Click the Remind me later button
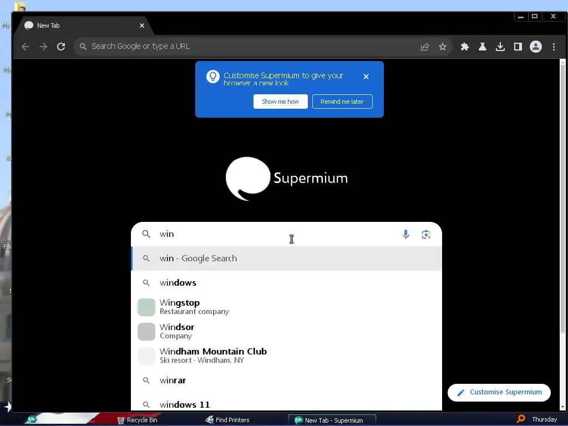568x426 pixels. pos(342,102)
